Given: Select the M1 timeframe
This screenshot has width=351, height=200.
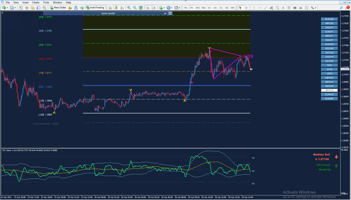Looking at the screenshot, I should (x=186, y=8).
